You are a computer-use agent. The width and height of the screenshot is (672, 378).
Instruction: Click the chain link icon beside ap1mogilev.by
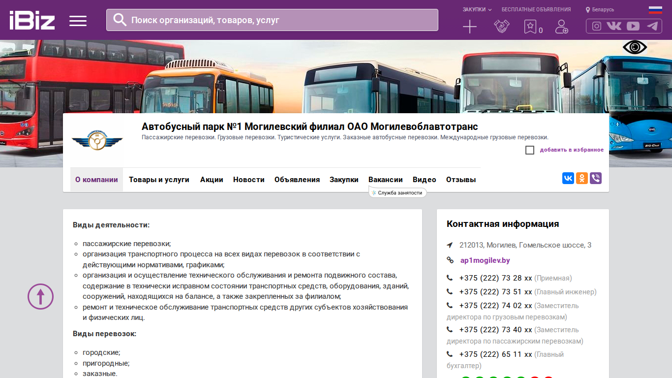(450, 260)
